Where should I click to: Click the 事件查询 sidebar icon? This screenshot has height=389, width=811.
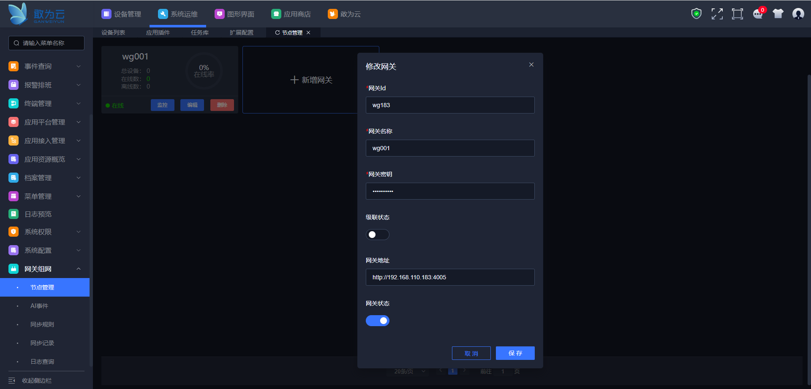click(x=14, y=66)
